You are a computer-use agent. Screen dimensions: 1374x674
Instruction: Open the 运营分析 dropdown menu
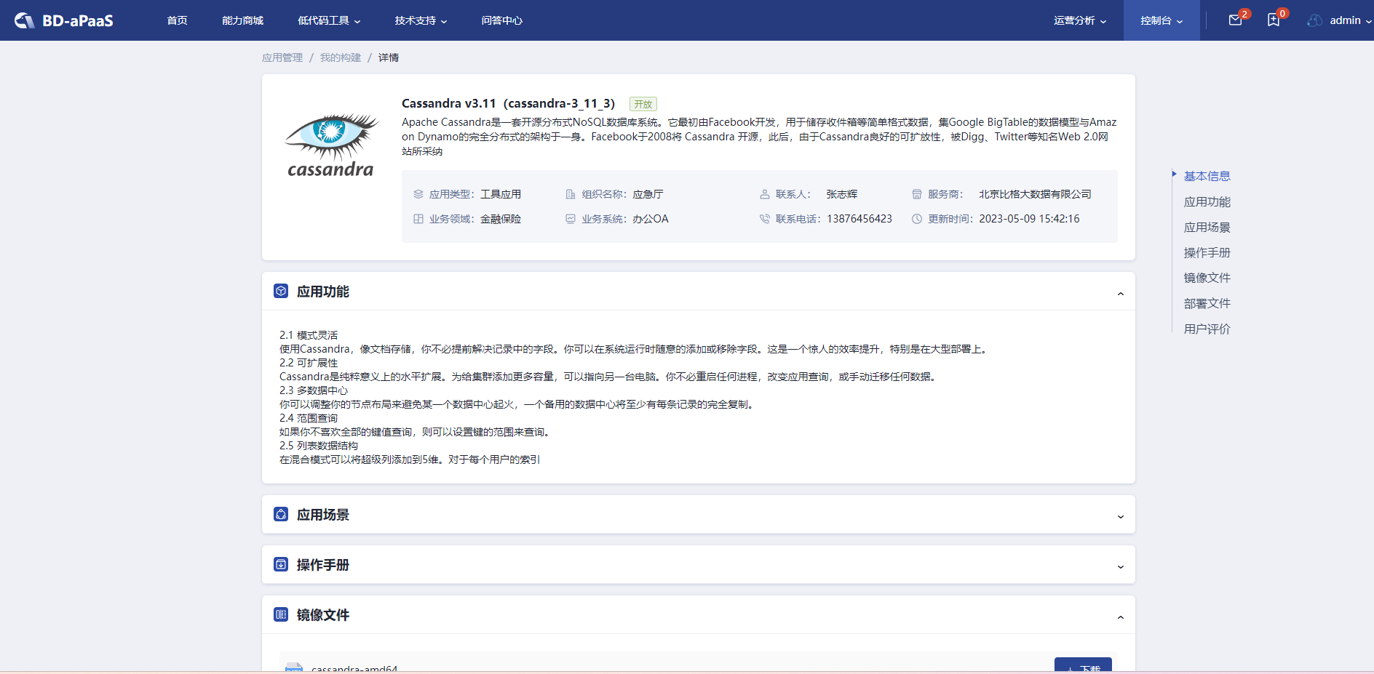[x=1080, y=20]
